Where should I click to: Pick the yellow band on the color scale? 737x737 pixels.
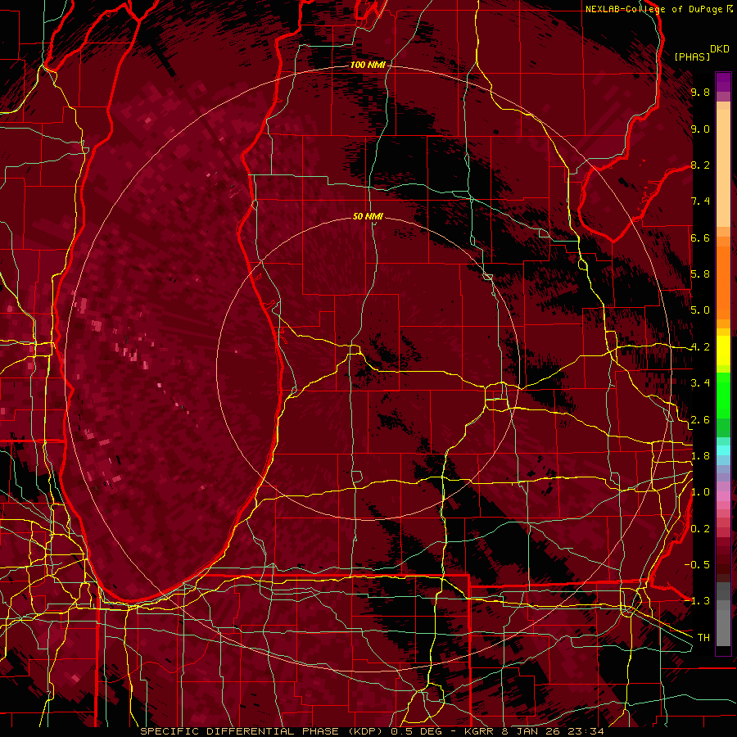723,350
